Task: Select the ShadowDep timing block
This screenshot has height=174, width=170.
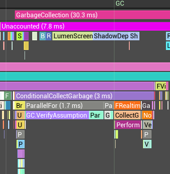Action: [x=111, y=36]
